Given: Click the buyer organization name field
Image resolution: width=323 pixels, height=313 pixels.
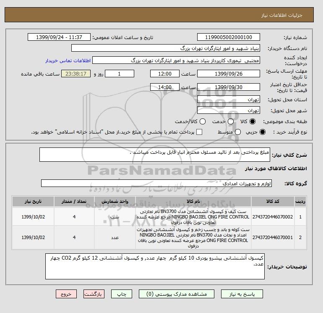Looking at the screenshot, I should click(166, 48).
